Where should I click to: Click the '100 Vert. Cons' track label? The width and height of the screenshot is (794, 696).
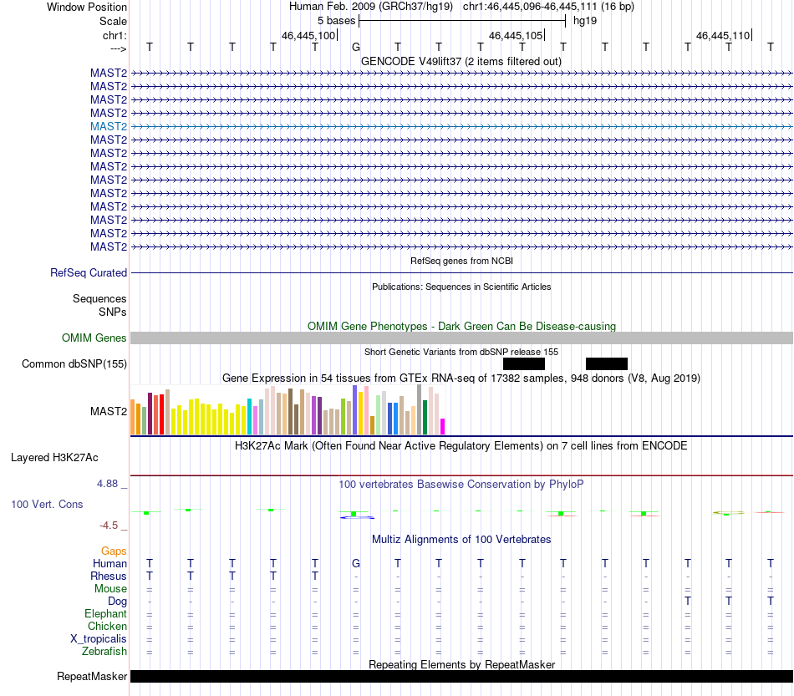(47, 504)
